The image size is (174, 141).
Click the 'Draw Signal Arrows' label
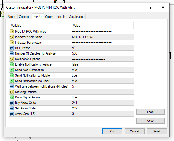pyautogui.click(x=28, y=97)
